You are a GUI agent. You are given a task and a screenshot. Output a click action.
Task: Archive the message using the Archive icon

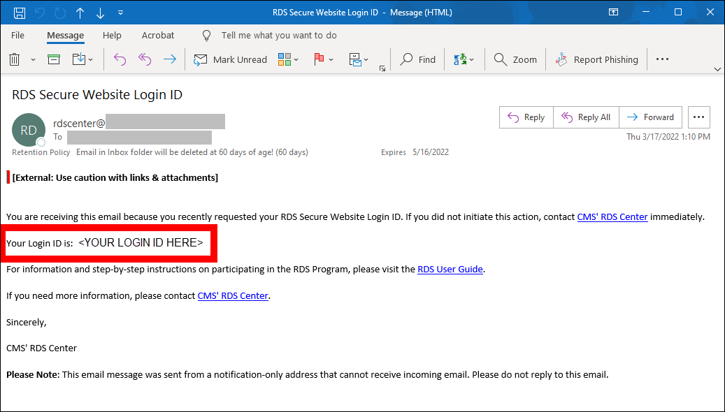coord(54,59)
